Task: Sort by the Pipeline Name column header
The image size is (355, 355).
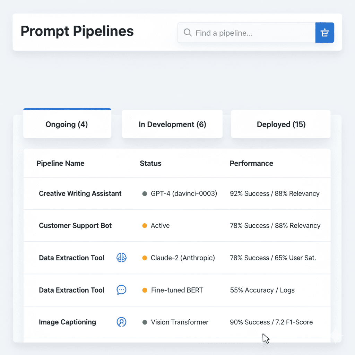Action: click(60, 163)
